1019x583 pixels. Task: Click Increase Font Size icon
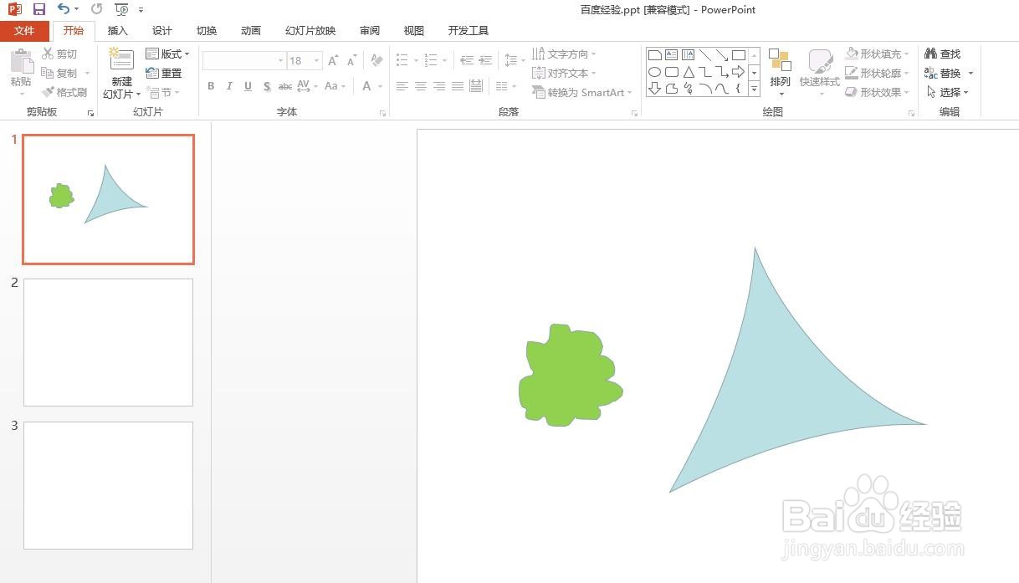[333, 60]
